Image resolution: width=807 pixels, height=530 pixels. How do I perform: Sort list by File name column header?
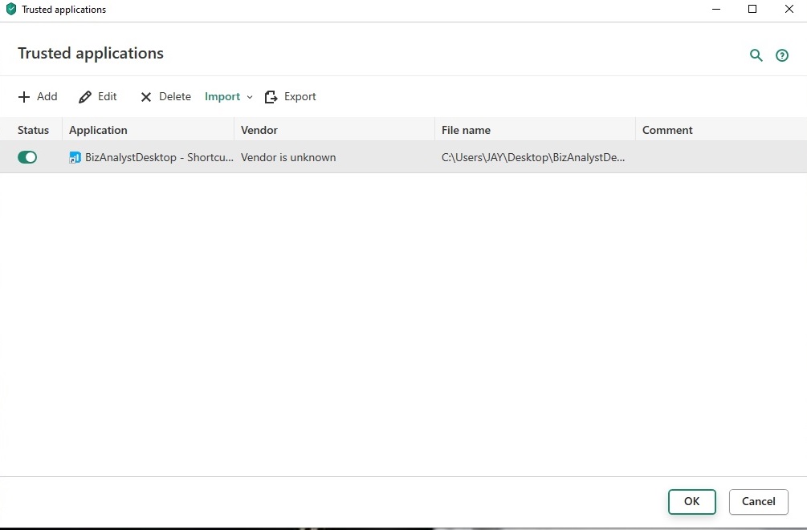(466, 130)
